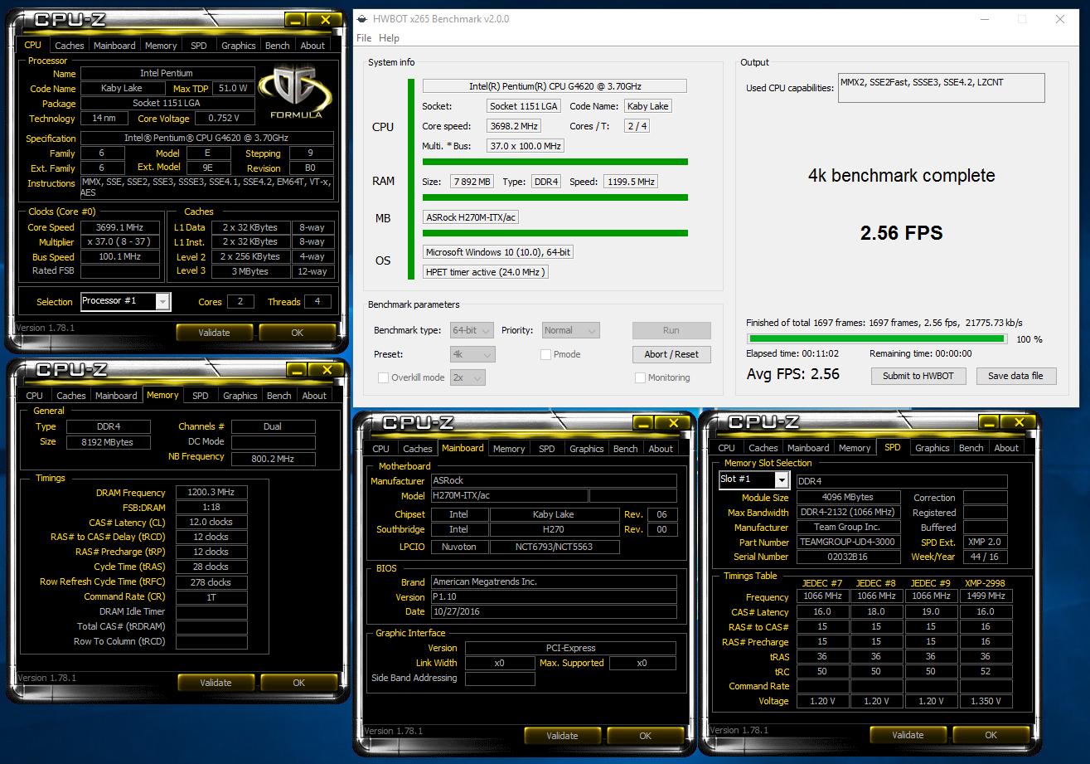Enable the Overkill mode checkbox
The height and width of the screenshot is (764, 1090).
coord(383,377)
